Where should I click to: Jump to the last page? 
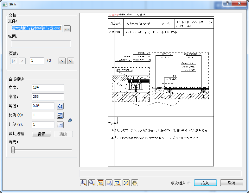(71, 61)
